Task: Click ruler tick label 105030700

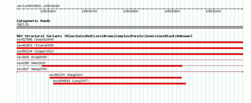Action: [89, 11]
